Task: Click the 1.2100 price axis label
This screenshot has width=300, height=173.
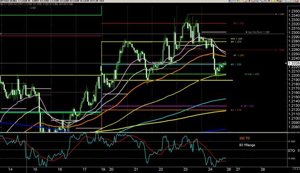Action: click(294, 118)
